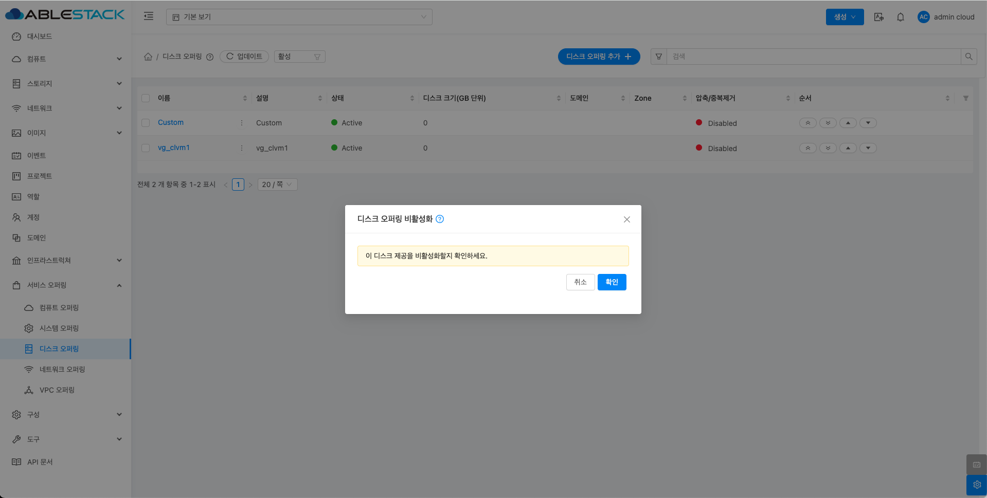Viewport: 987px width, 498px height.
Task: Open the settings gear at bottom right
Action: (976, 485)
